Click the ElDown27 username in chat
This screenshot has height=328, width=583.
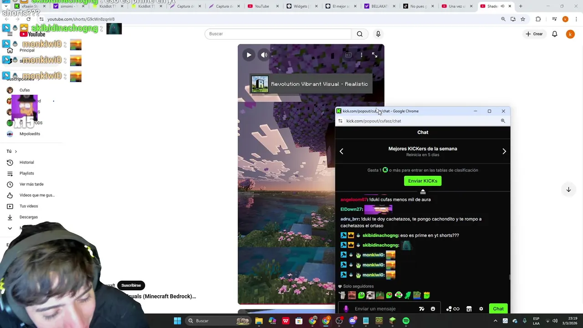point(351,209)
